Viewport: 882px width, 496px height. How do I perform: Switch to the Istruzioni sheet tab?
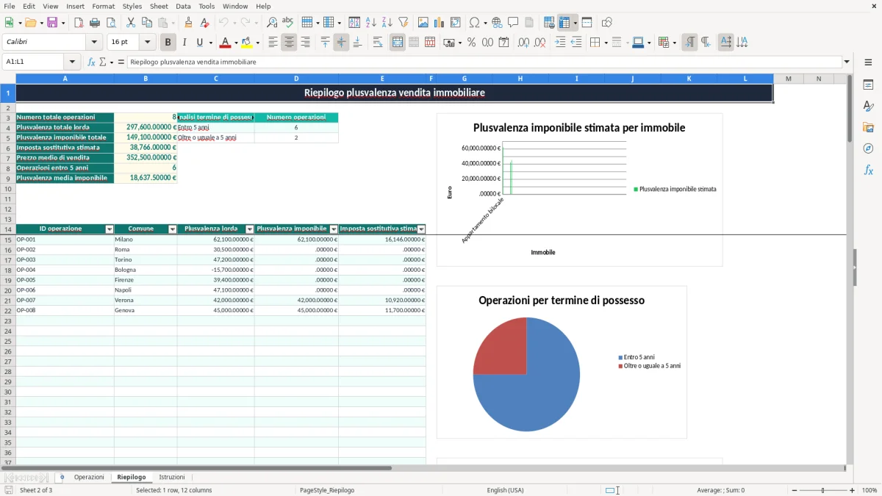(172, 478)
